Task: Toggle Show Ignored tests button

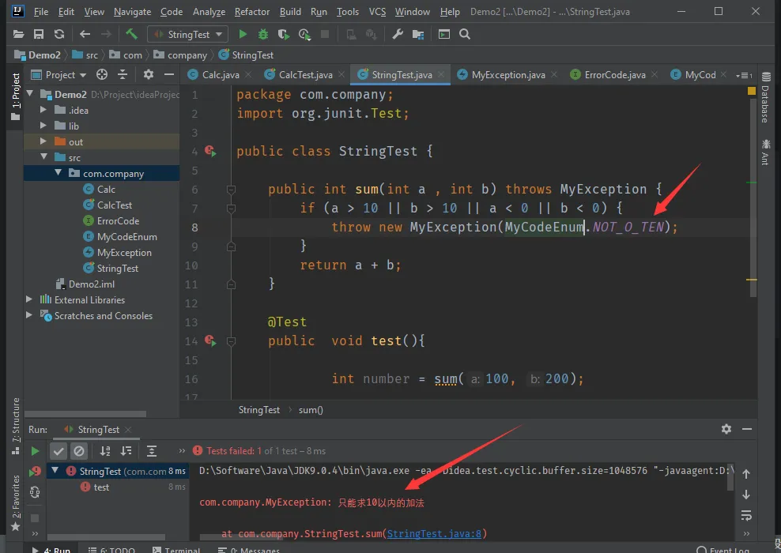Action: (x=79, y=451)
